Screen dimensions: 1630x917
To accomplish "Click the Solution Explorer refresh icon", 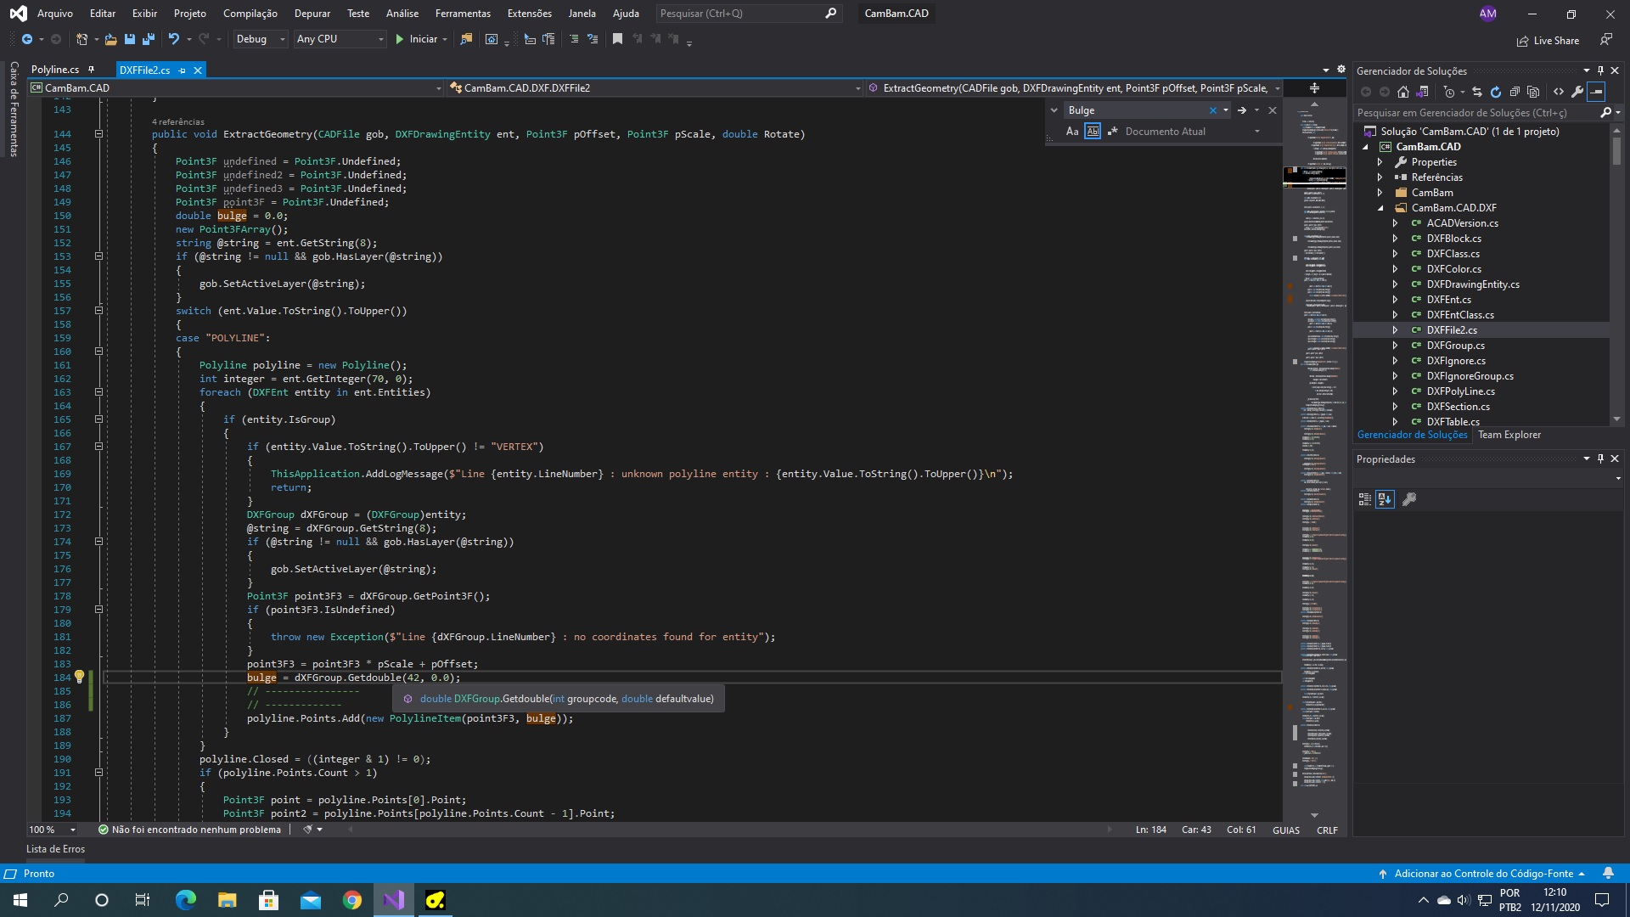I will (1496, 92).
